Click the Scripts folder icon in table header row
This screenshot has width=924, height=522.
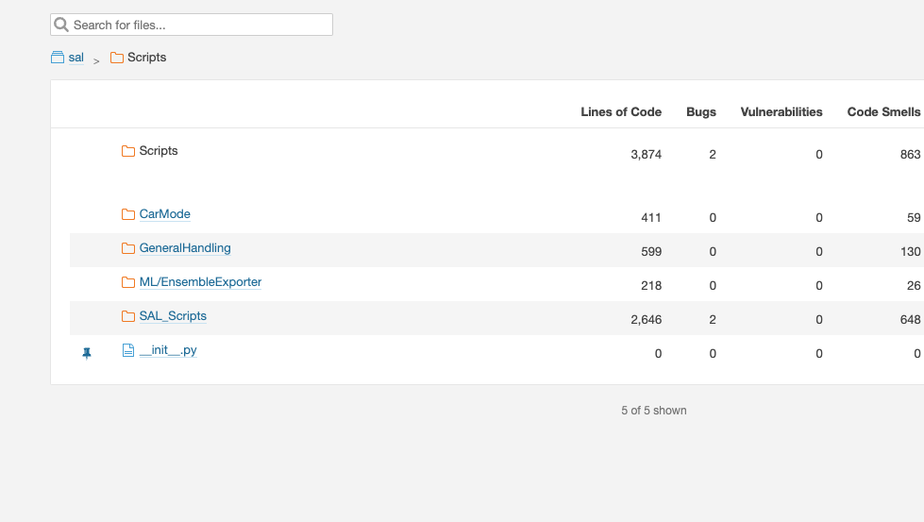(x=128, y=151)
